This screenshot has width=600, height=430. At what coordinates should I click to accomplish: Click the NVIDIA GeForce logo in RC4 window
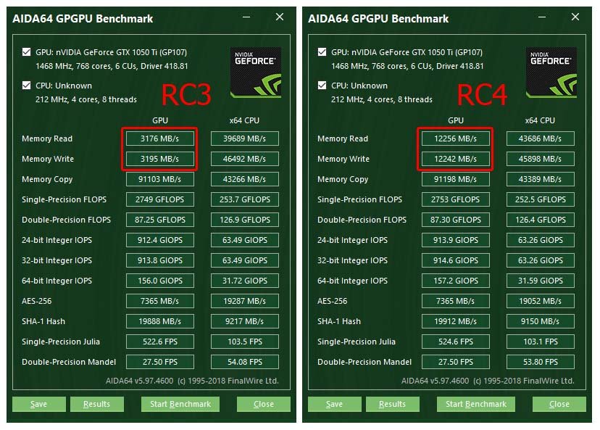click(x=551, y=73)
